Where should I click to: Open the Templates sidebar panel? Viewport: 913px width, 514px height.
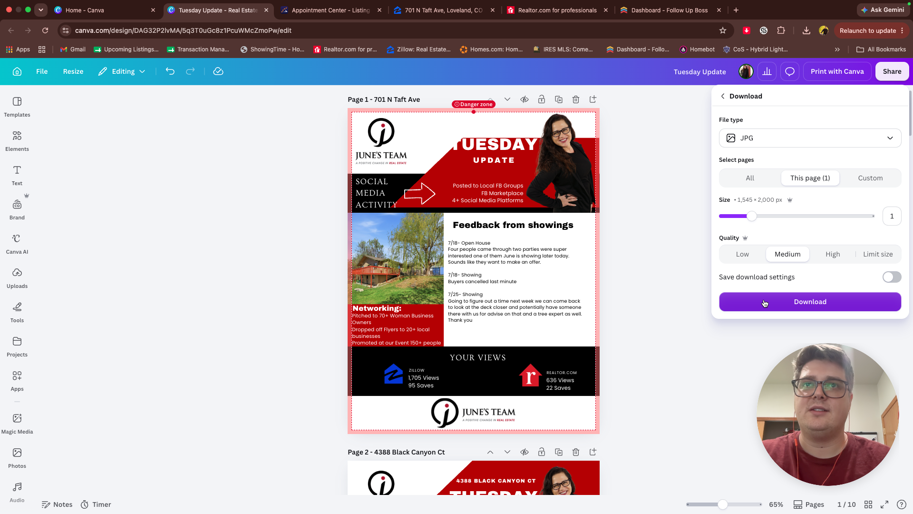[x=17, y=107]
